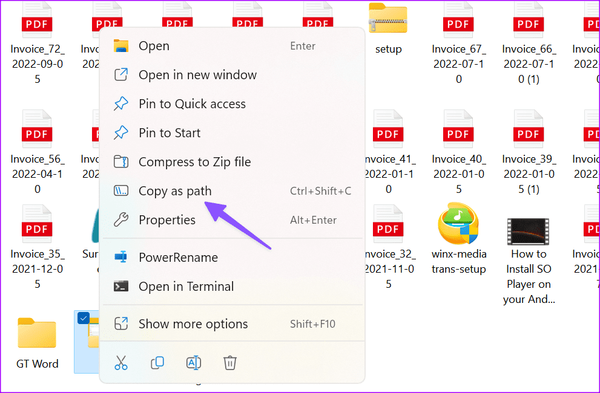The width and height of the screenshot is (600, 393).
Task: Select Pin to Quick access
Action: pos(192,104)
